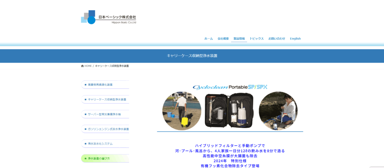Select キャリーケース収納型浄水装置 in the sidebar
Image resolution: width=384 pixels, height=168 pixels.
[x=105, y=99]
